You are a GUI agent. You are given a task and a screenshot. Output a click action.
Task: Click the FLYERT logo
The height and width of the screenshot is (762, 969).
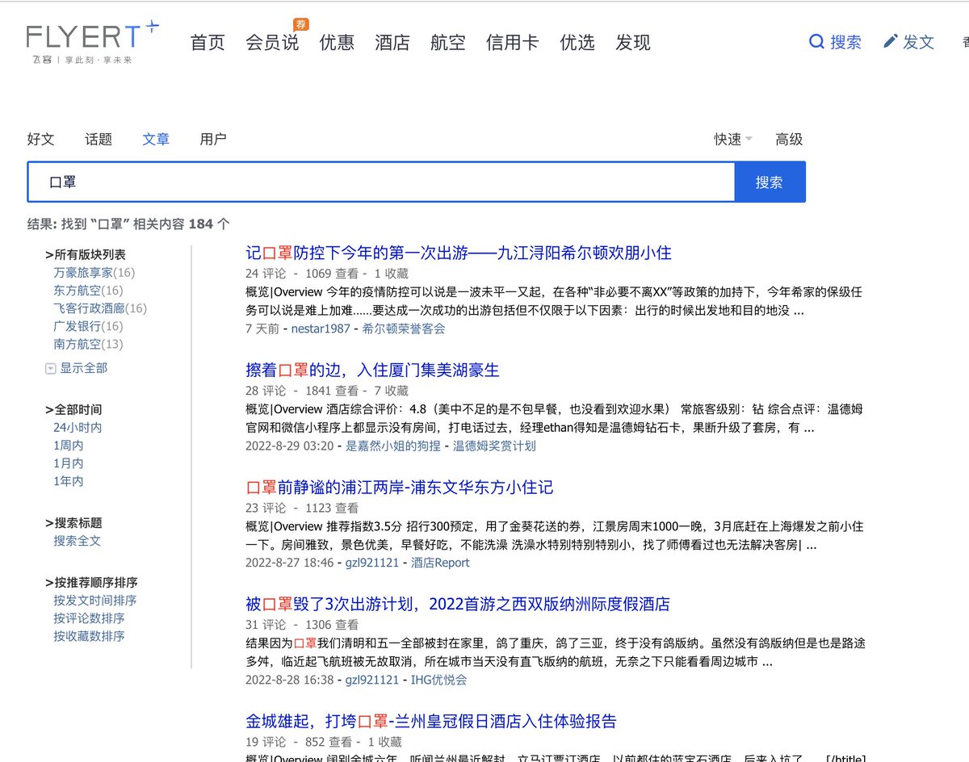pos(92,42)
